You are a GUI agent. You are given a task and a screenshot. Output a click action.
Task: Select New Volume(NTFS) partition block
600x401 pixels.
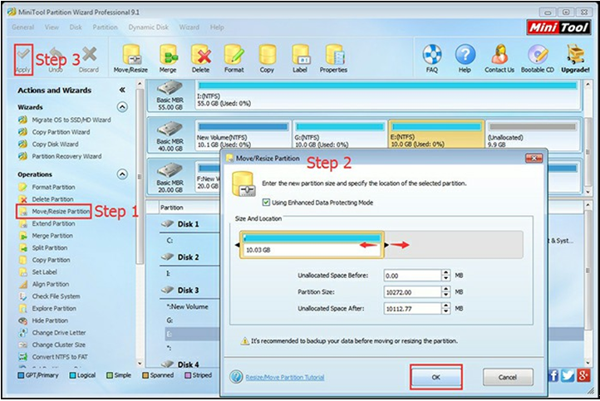pyautogui.click(x=243, y=134)
